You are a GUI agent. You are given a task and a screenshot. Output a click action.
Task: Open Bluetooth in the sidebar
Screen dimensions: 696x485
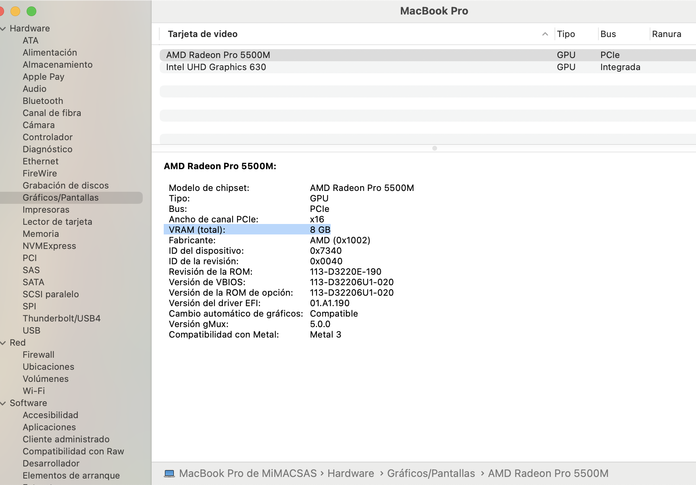43,101
